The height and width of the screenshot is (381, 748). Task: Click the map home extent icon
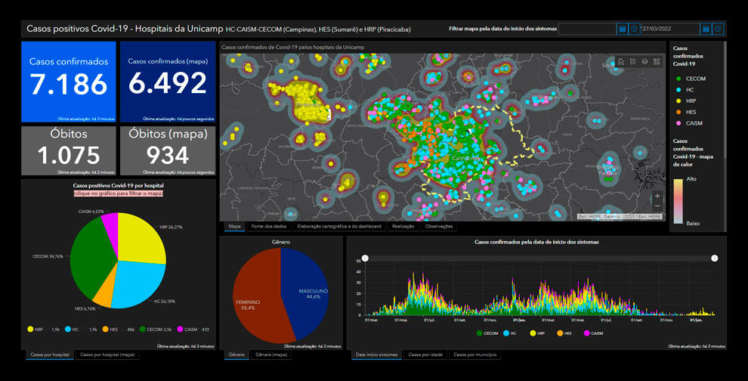[620, 61]
